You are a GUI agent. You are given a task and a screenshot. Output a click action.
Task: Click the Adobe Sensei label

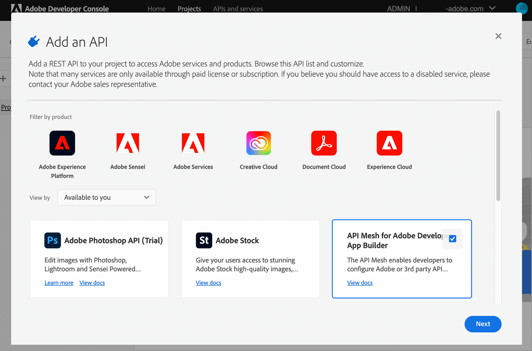[x=128, y=167]
